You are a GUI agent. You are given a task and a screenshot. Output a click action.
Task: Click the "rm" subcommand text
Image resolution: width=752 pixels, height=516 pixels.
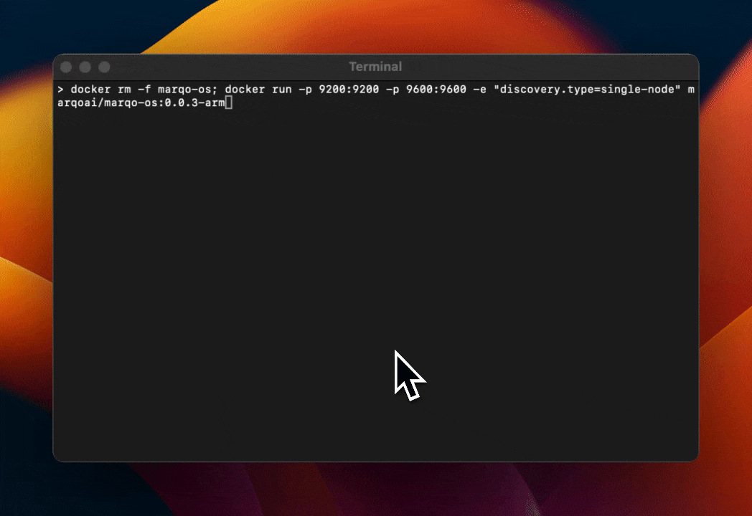click(x=125, y=90)
